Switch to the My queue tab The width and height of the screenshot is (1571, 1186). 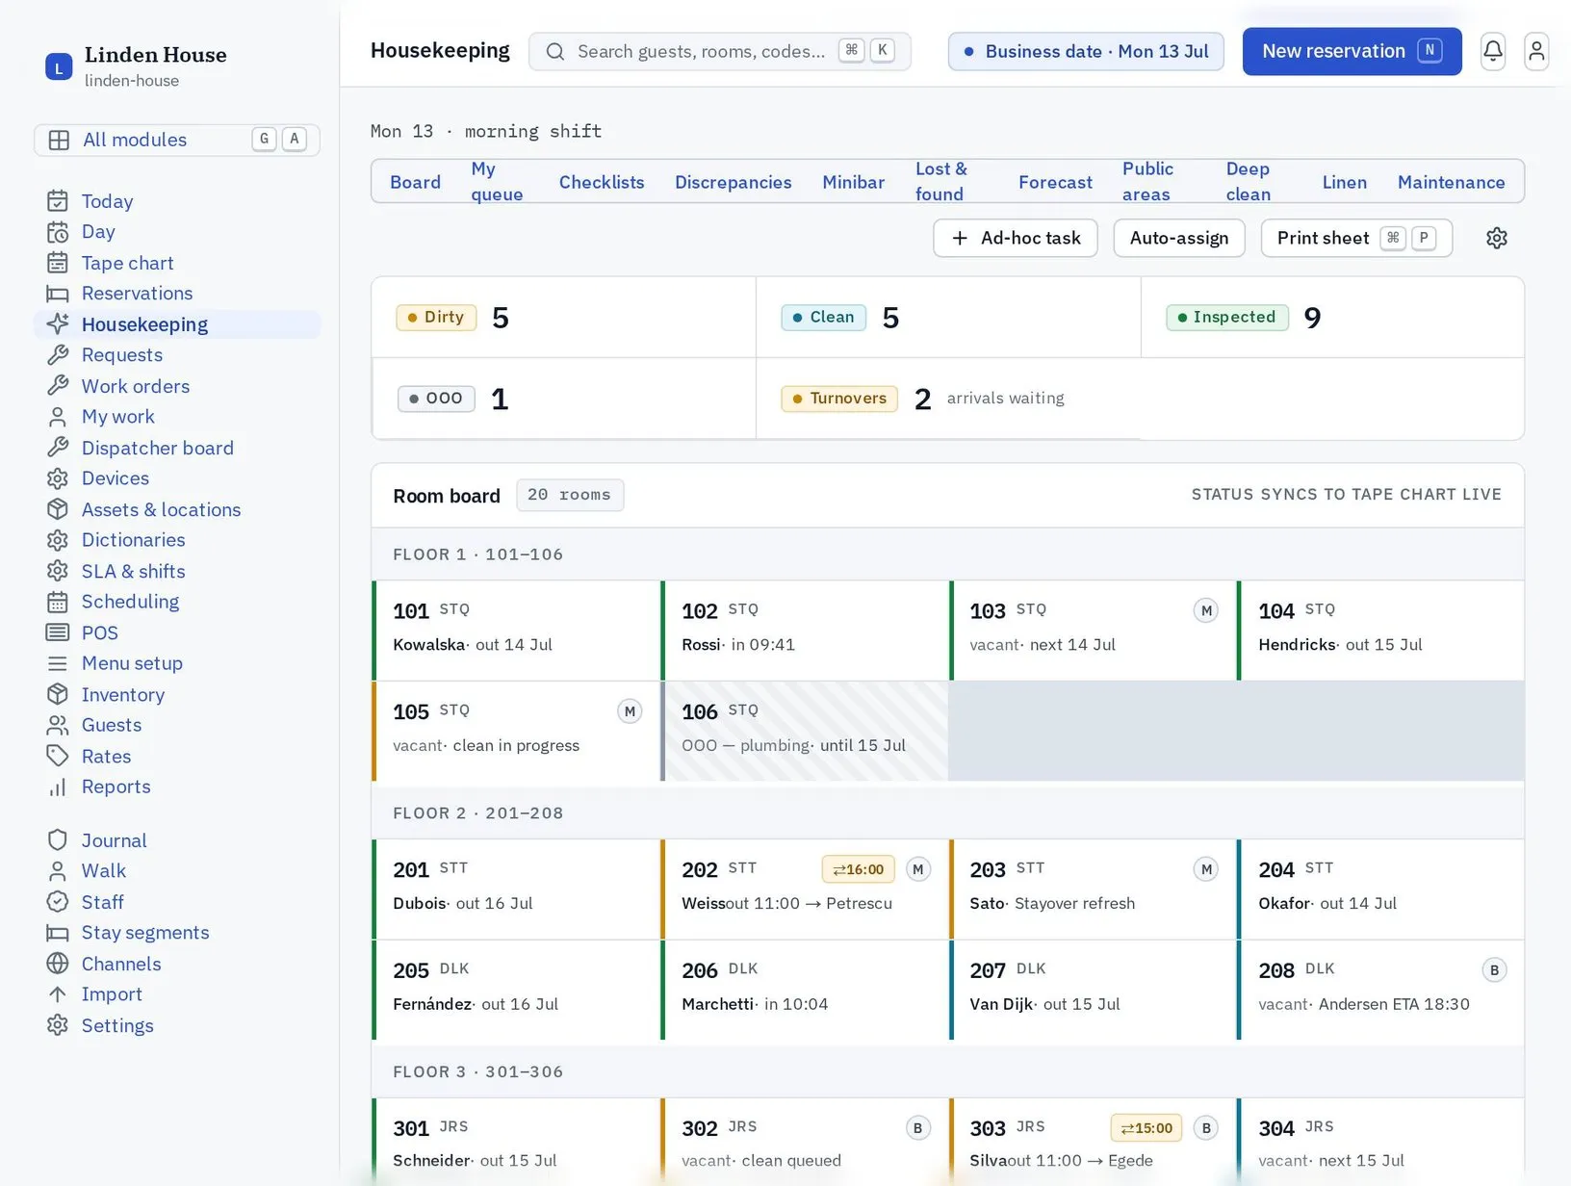click(497, 181)
